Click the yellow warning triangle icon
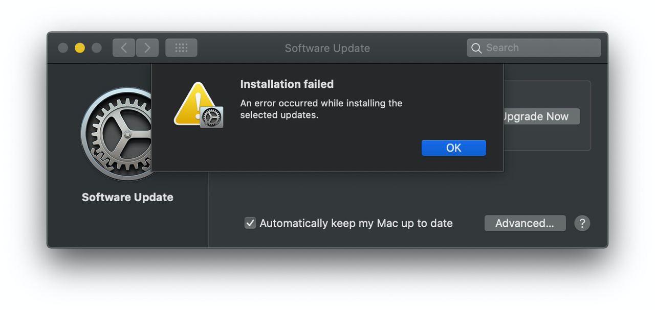 click(x=194, y=104)
